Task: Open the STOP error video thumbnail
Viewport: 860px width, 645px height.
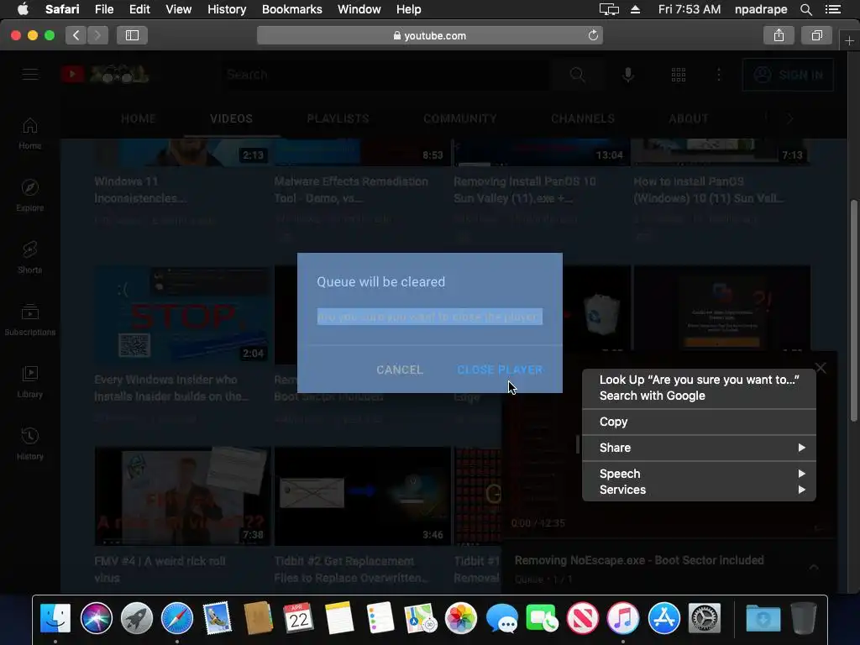Action: click(182, 315)
